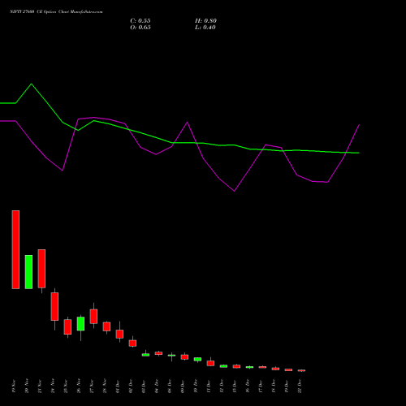Click the '24 Nov' date axis label

coord(53,387)
